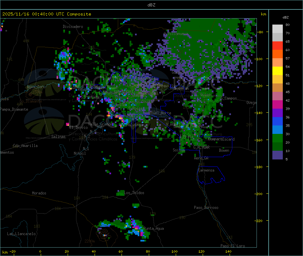The image size is (303, 256).
Task: Click the red swatch in the dBZ legend
Action: click(277, 45)
